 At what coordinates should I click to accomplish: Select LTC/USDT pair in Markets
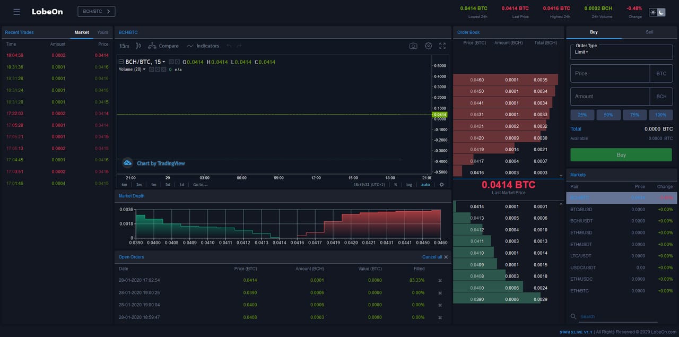621,256
